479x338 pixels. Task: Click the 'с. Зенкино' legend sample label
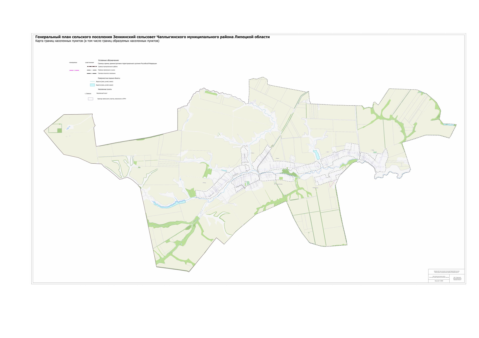(88, 94)
